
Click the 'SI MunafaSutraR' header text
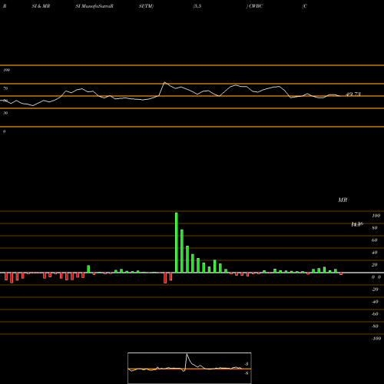[x=94, y=6]
